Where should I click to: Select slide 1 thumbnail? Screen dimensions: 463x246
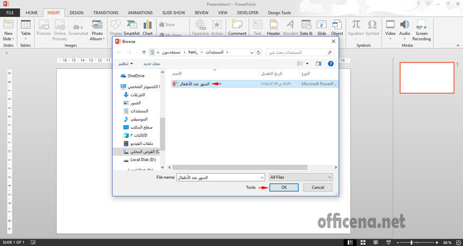427,78
